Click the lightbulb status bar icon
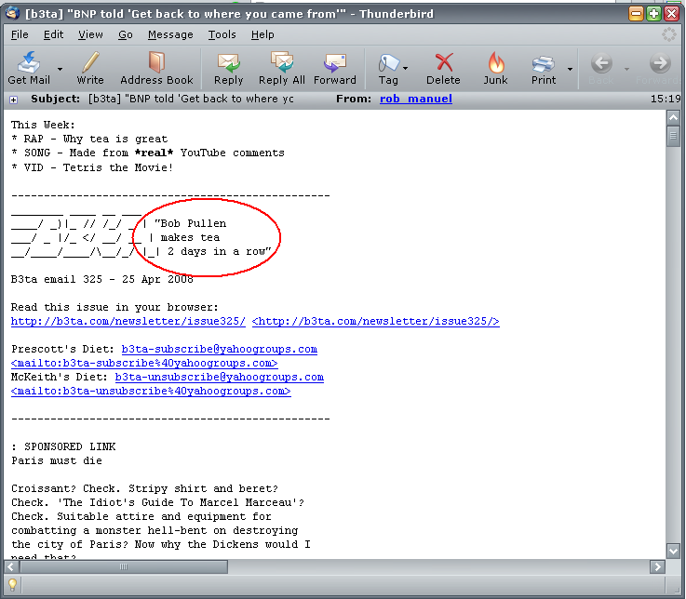Viewport: 686px width, 599px height. (13, 584)
